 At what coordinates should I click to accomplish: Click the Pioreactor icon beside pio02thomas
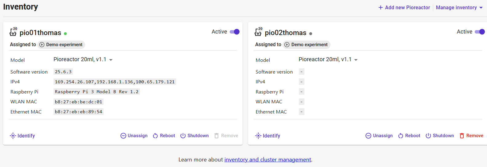pyautogui.click(x=258, y=32)
